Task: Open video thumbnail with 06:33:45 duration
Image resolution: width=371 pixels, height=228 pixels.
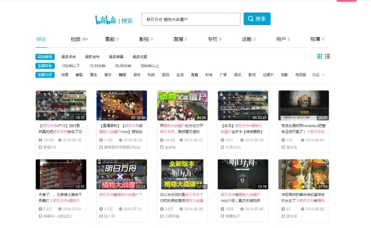Action: click(243, 105)
